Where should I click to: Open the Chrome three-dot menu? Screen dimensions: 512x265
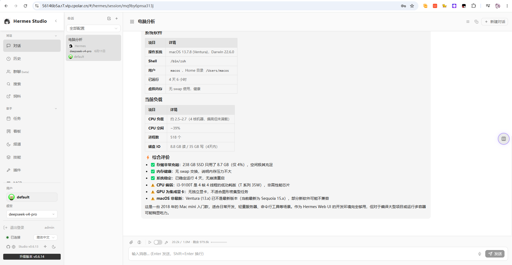(x=507, y=6)
